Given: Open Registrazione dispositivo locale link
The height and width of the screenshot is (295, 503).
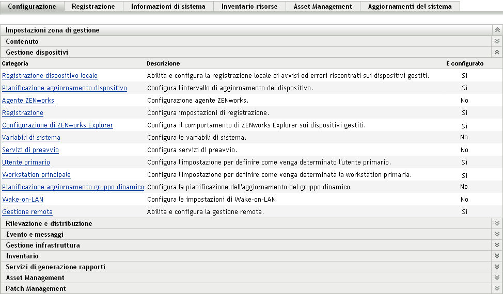Looking at the screenshot, I should [x=50, y=76].
